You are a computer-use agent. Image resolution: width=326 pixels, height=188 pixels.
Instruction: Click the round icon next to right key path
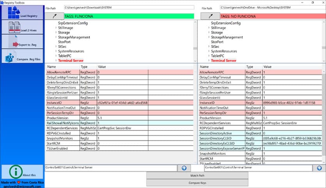tap(319, 168)
